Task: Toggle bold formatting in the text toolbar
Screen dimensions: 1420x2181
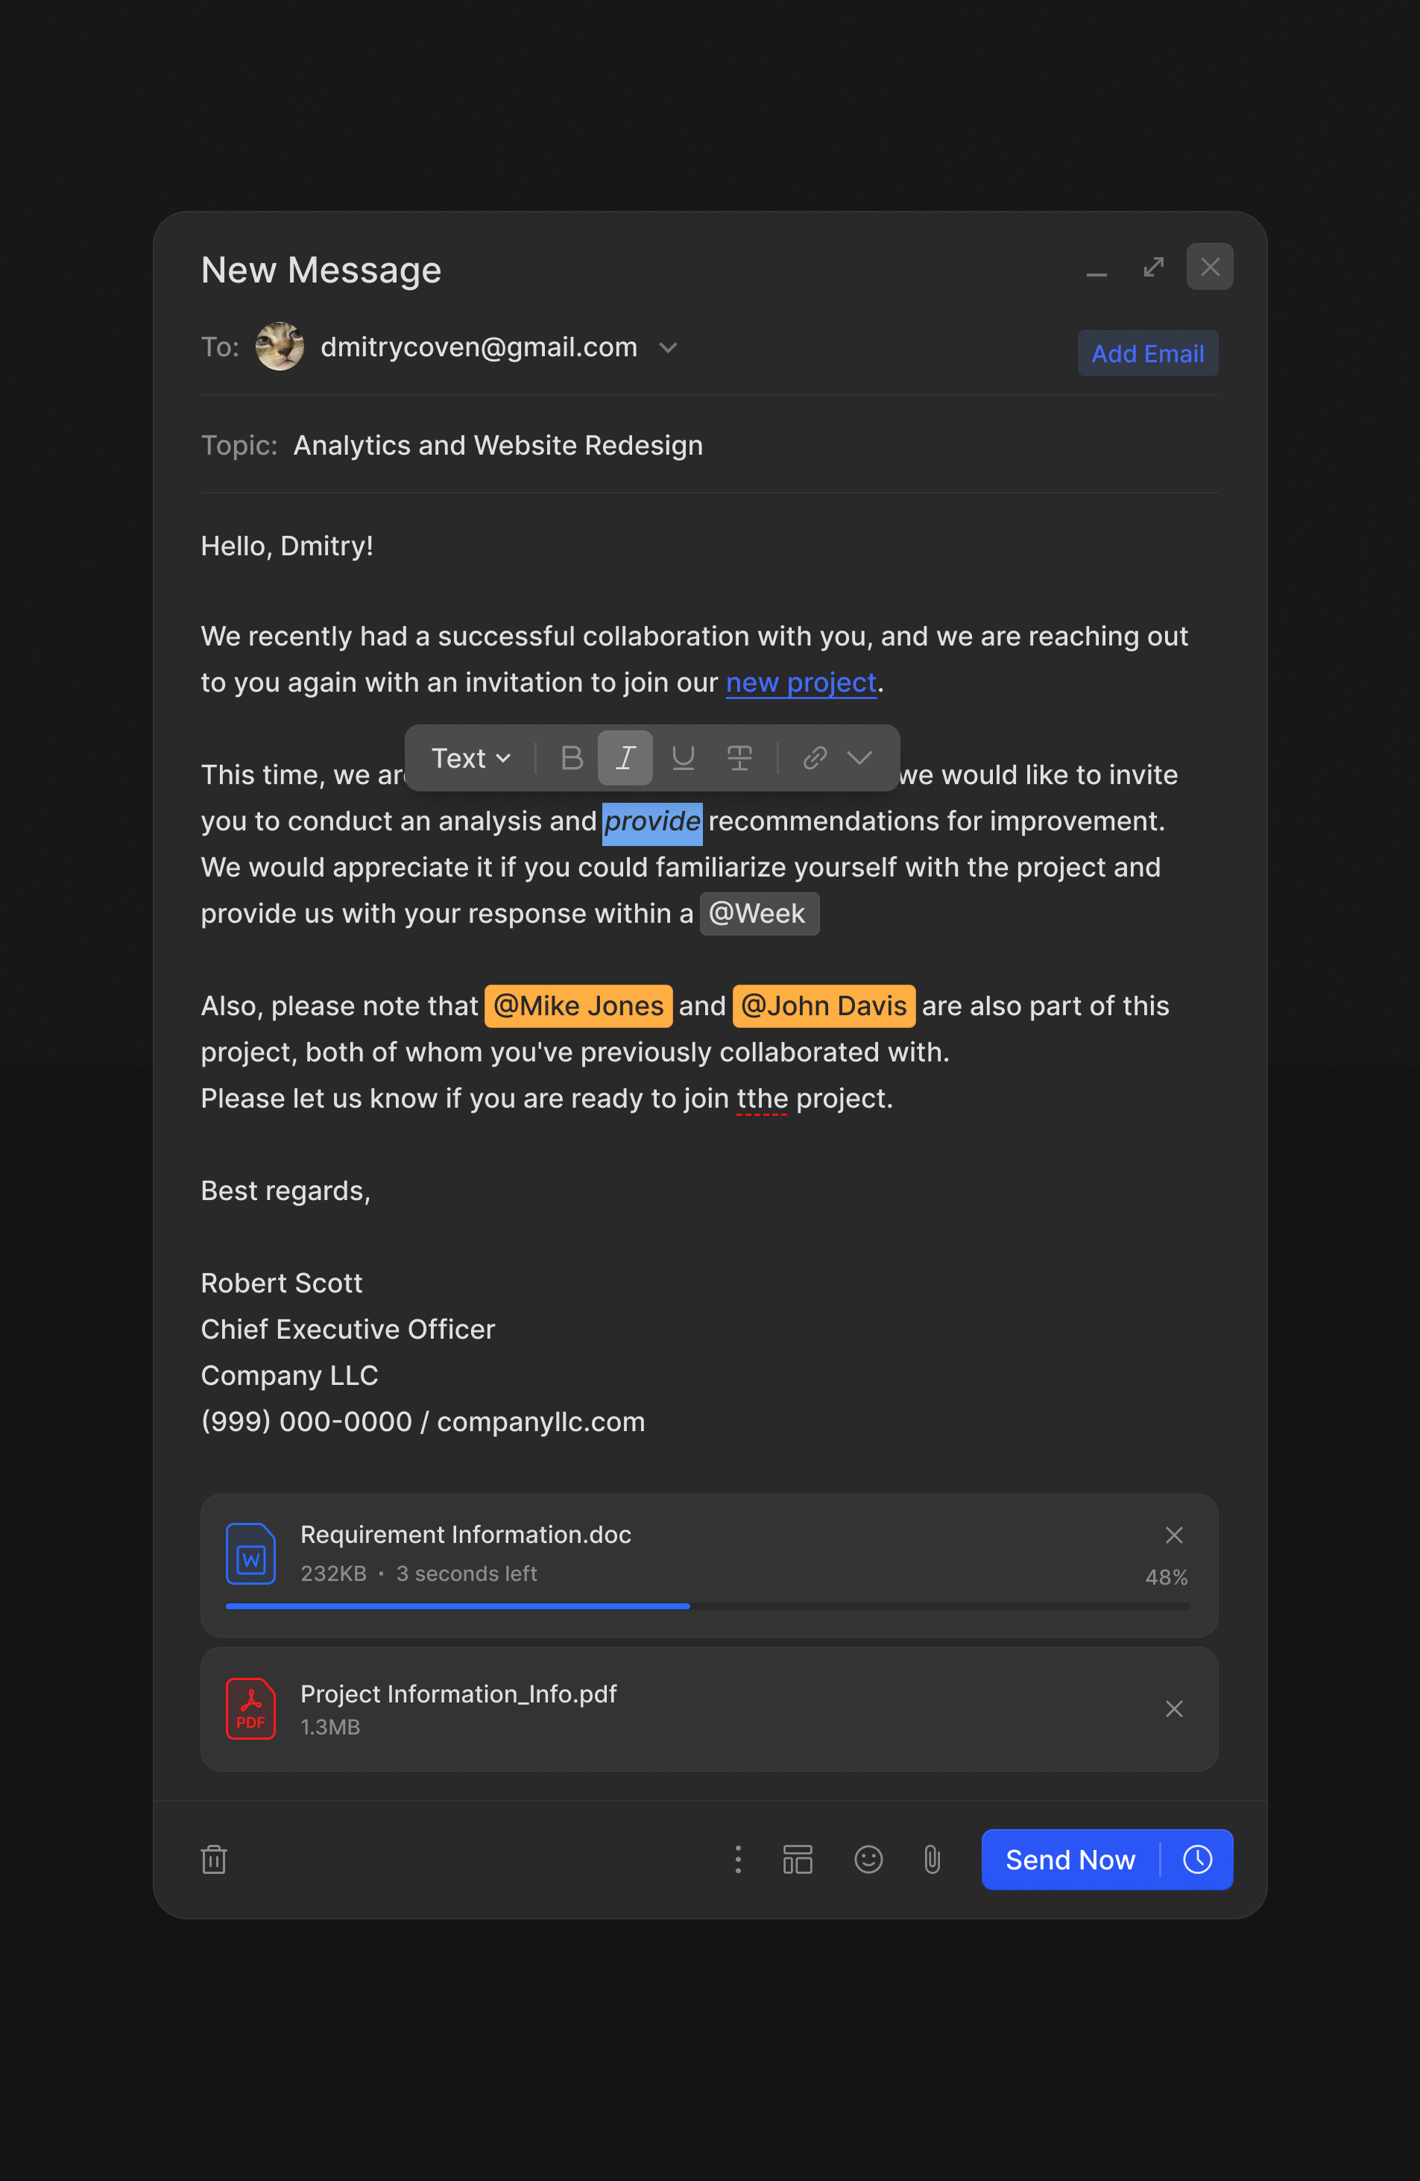Action: (x=571, y=758)
